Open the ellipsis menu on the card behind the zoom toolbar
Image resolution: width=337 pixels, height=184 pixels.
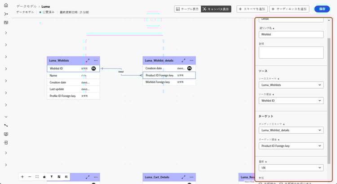[x=96, y=177]
